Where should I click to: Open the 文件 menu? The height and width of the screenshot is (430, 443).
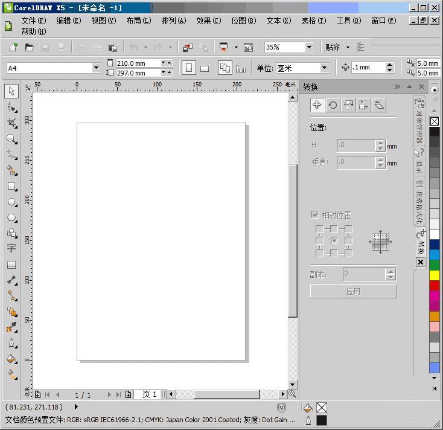click(x=33, y=21)
